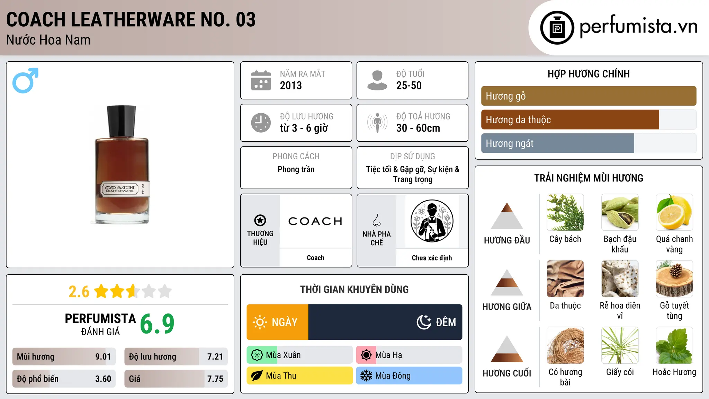
Task: Click the Giá 7.75 score bar
Action: point(176,379)
